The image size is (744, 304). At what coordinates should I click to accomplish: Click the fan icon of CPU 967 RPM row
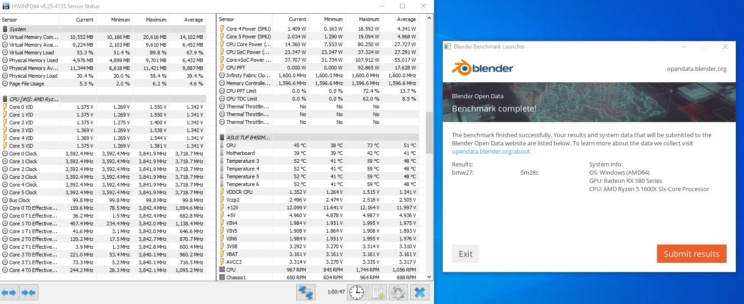222,270
